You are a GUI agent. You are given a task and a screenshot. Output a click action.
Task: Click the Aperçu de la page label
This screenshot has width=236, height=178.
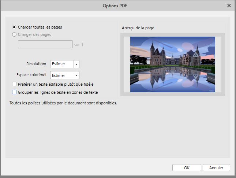point(138,28)
